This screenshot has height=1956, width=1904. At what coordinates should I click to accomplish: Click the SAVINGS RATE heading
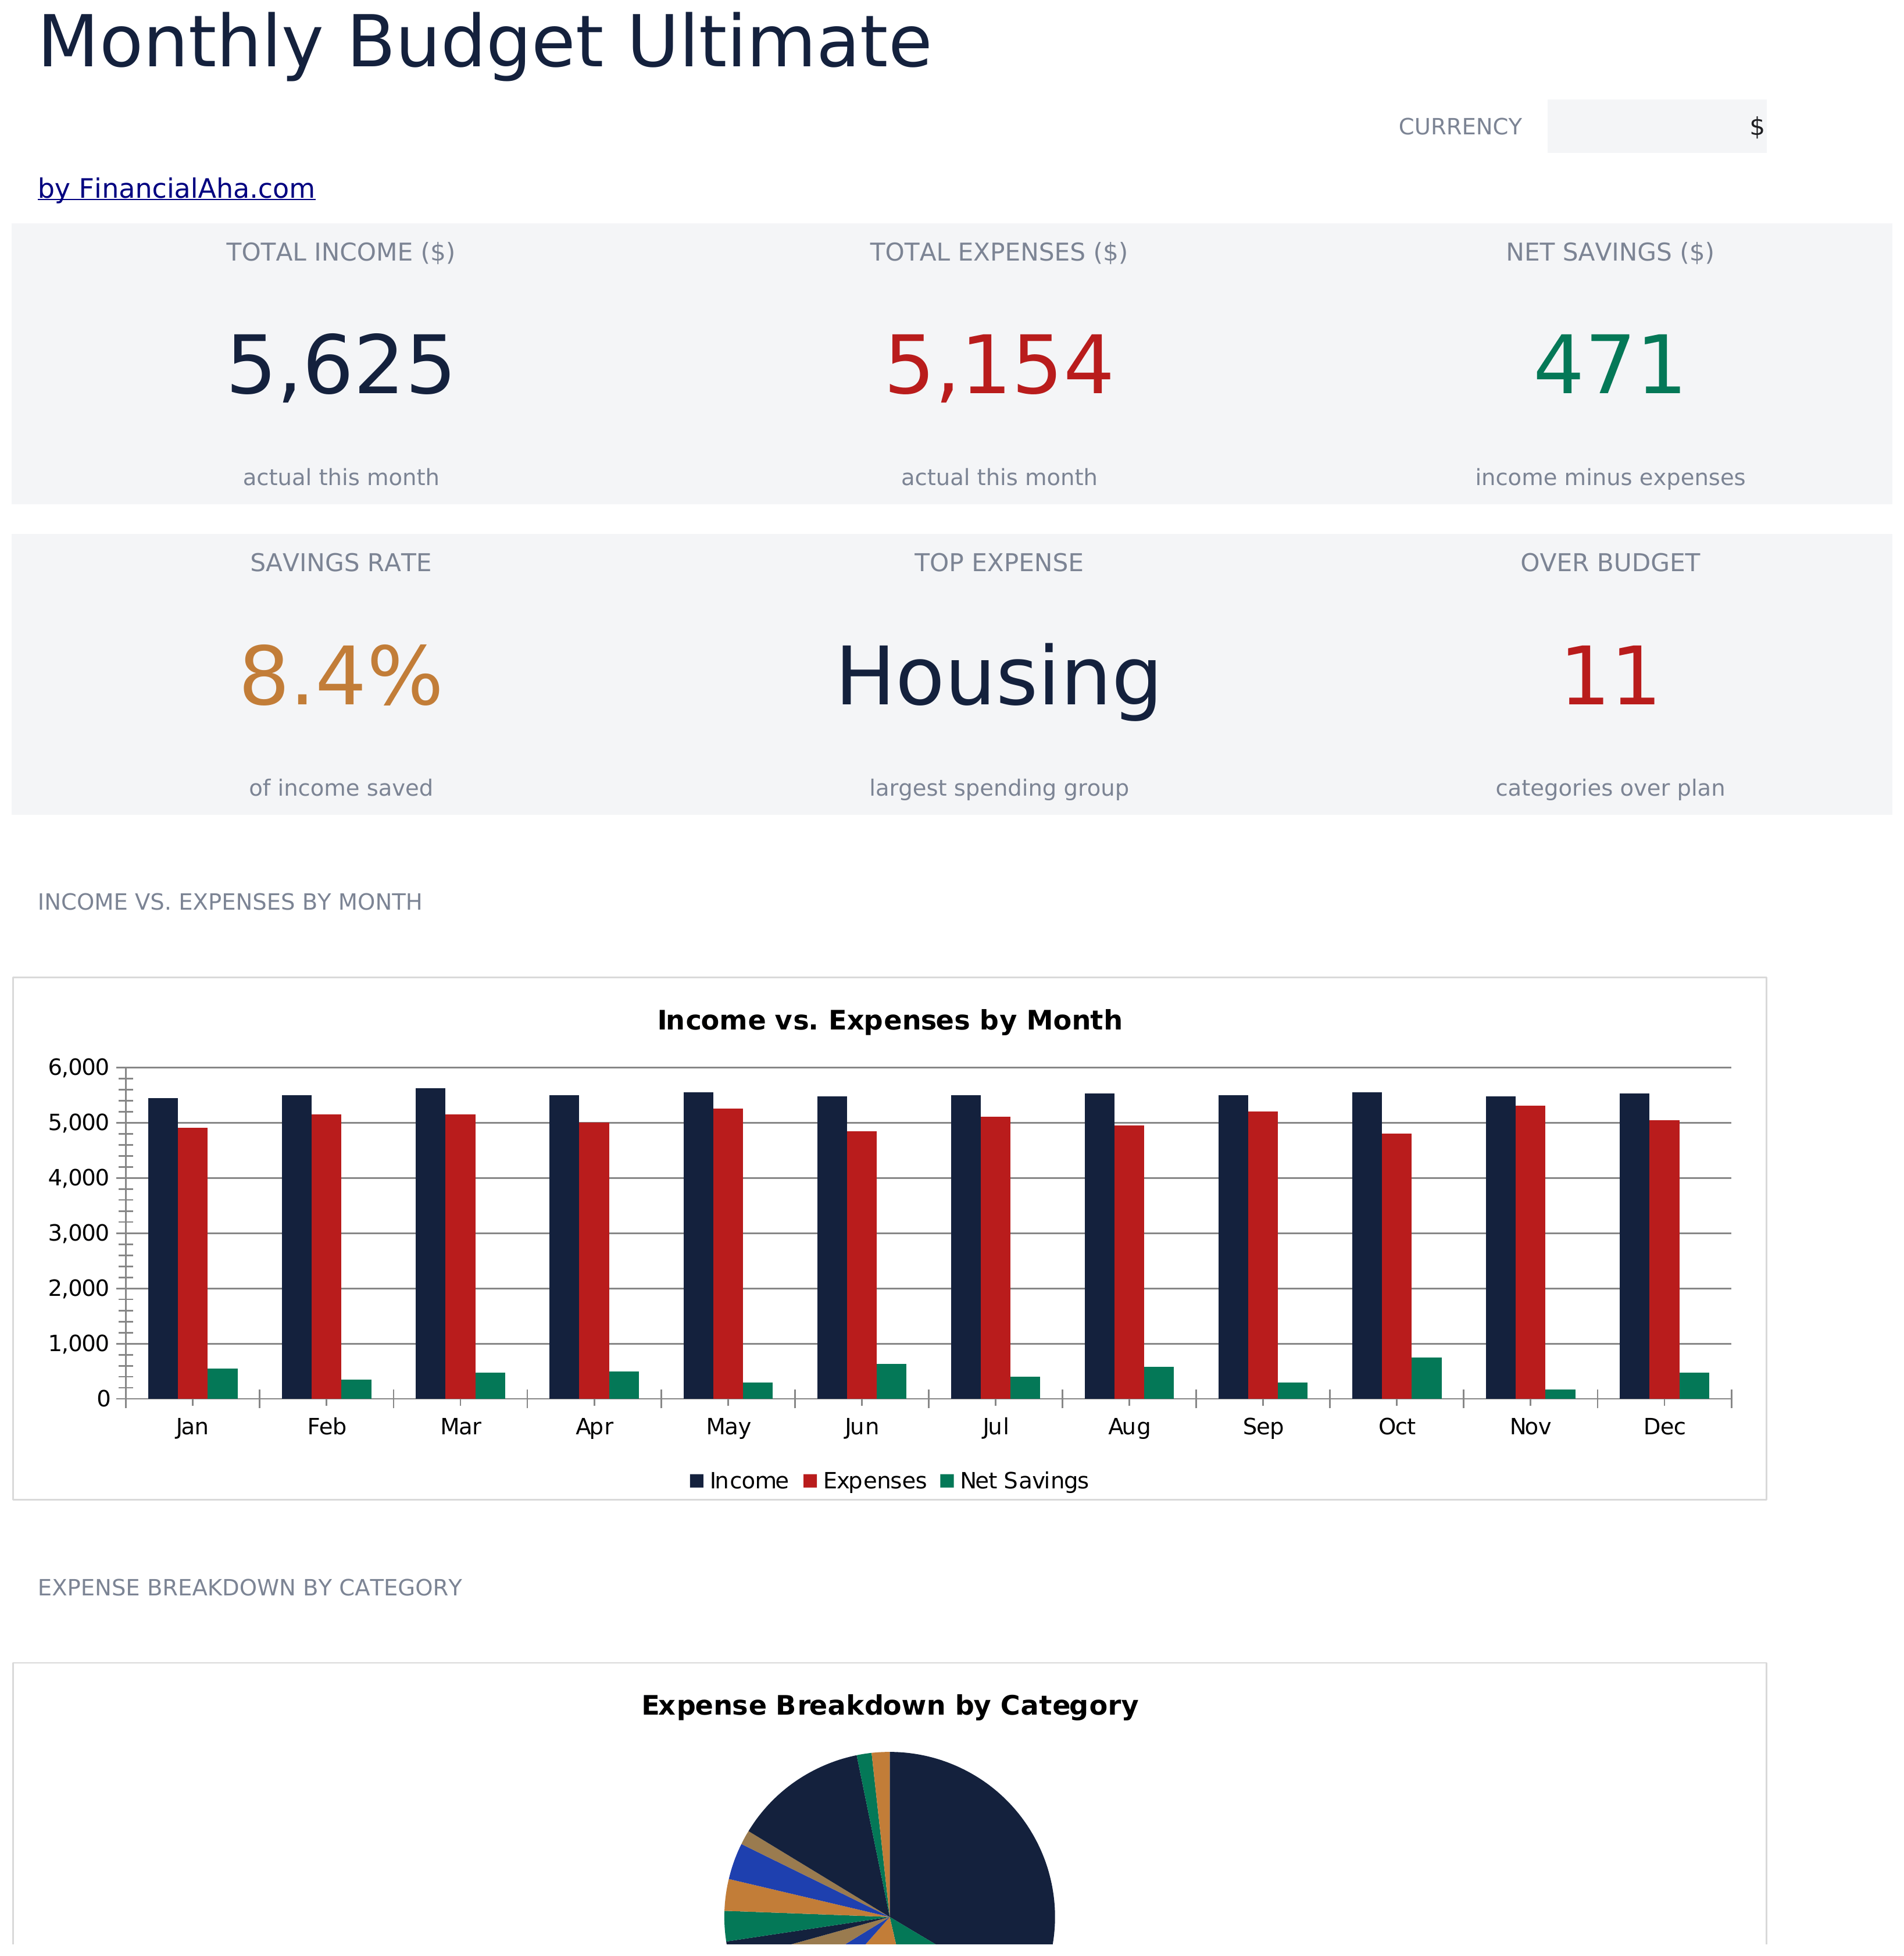click(340, 562)
